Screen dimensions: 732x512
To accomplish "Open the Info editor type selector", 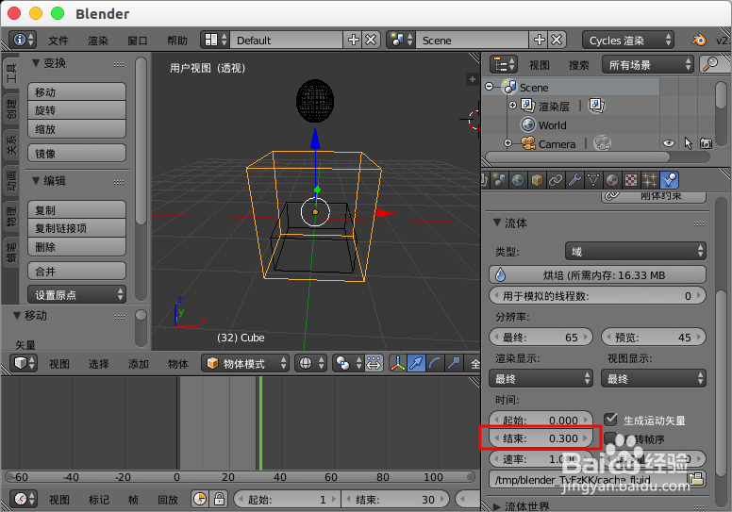I will click(23, 41).
